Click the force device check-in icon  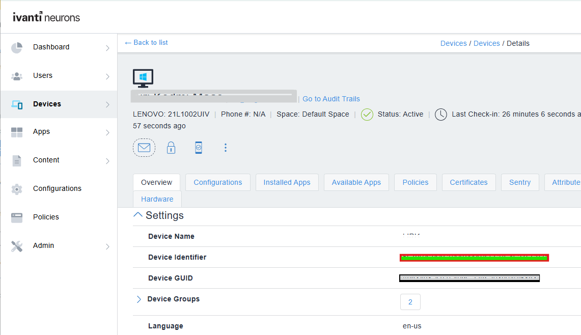(199, 147)
